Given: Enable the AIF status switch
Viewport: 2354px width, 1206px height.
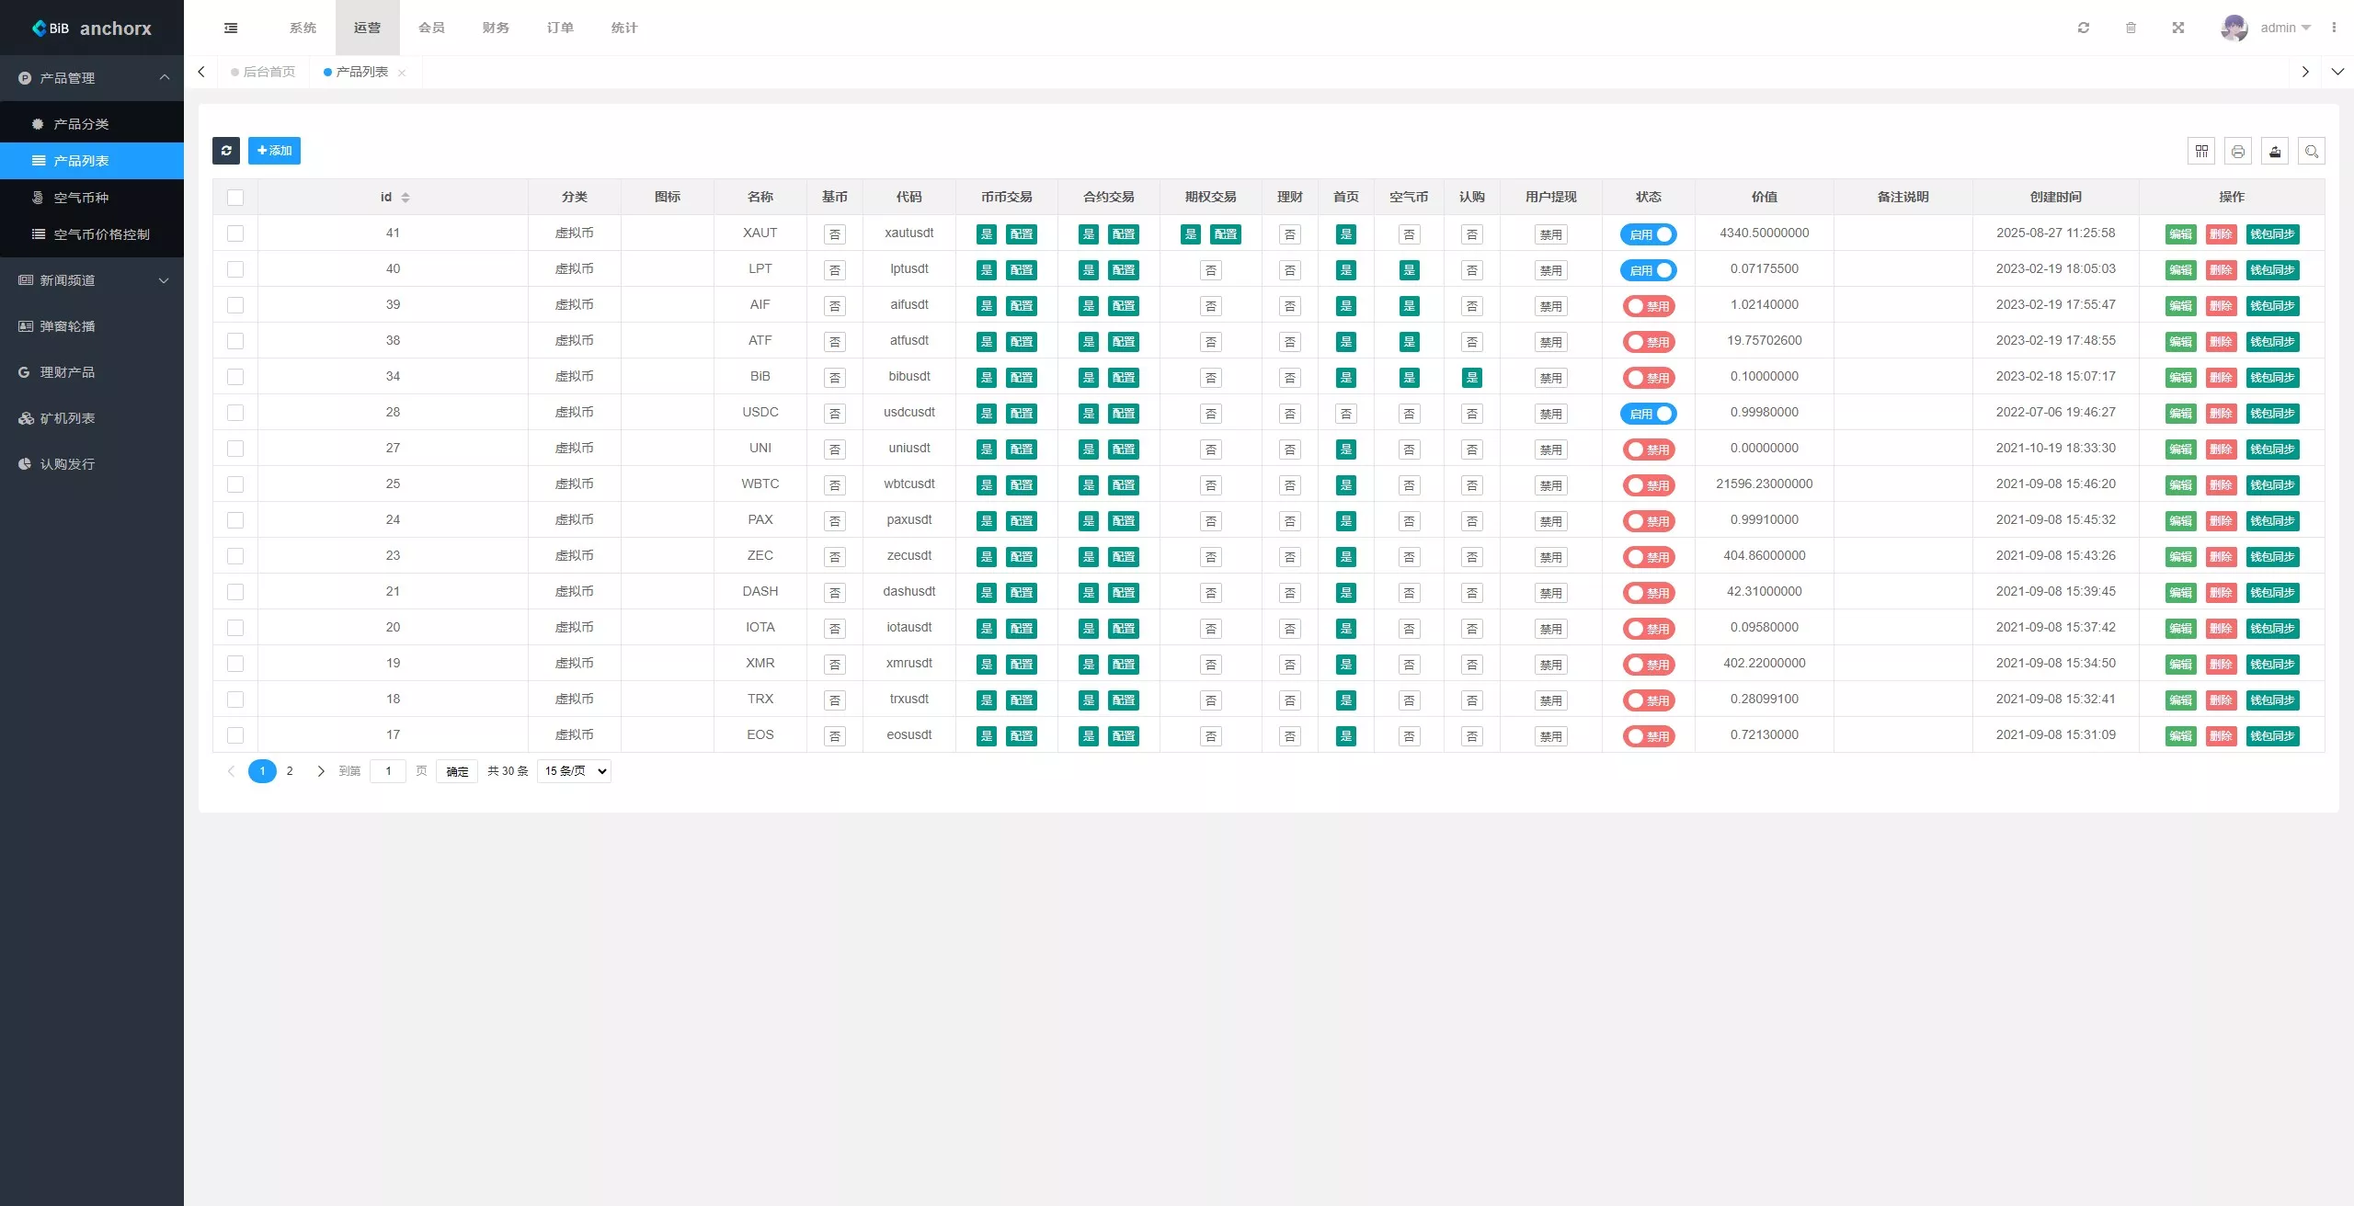Looking at the screenshot, I should (x=1649, y=306).
